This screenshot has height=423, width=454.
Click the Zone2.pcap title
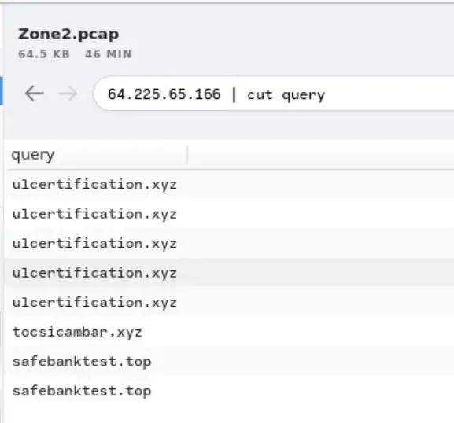point(68,35)
